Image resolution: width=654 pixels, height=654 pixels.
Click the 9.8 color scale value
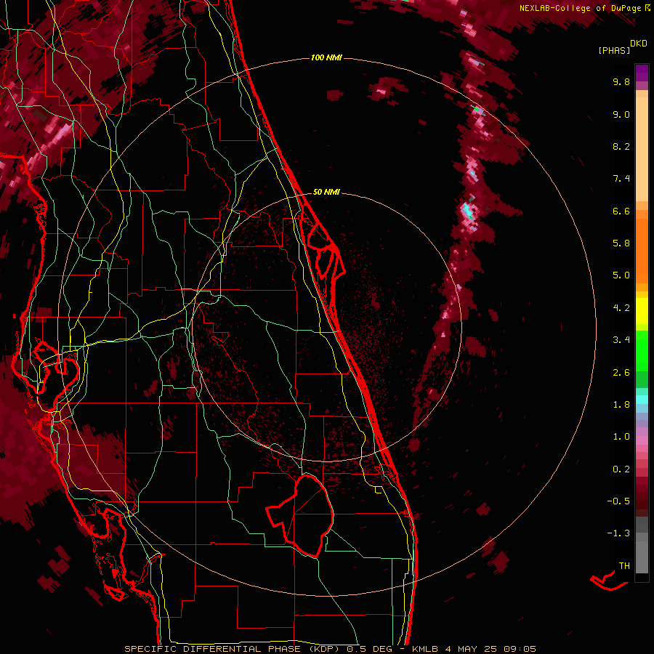[x=621, y=81]
